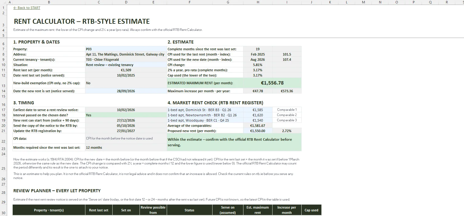Select column B via its header
Image resolution: width=464 pixels, height=216 pixels.
(x=49, y=2)
